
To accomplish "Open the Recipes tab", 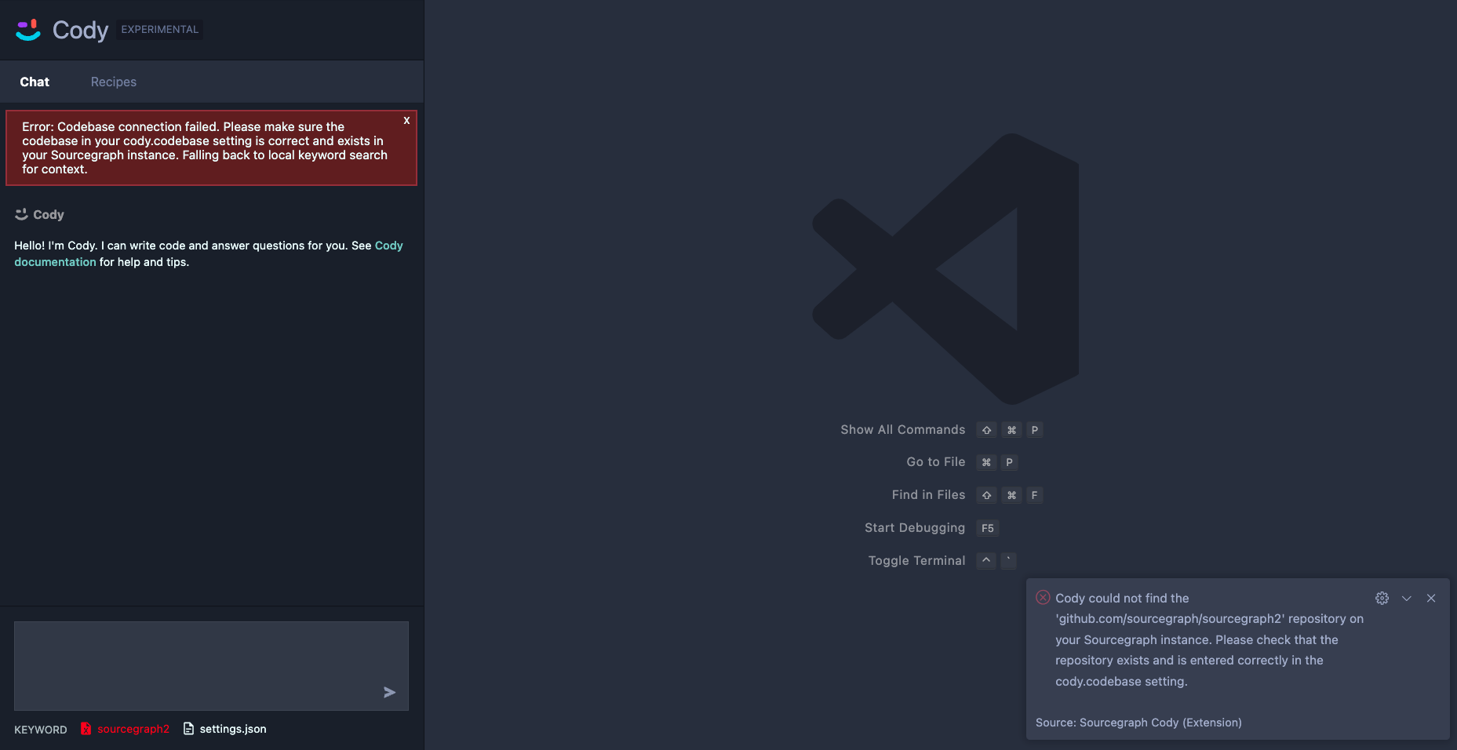I will pyautogui.click(x=114, y=82).
